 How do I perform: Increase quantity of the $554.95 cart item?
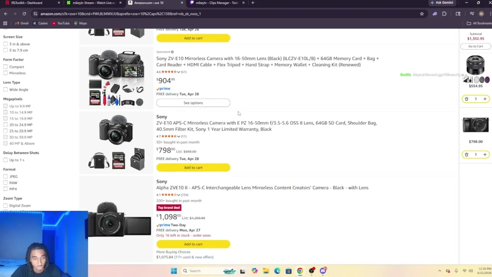pos(485,99)
